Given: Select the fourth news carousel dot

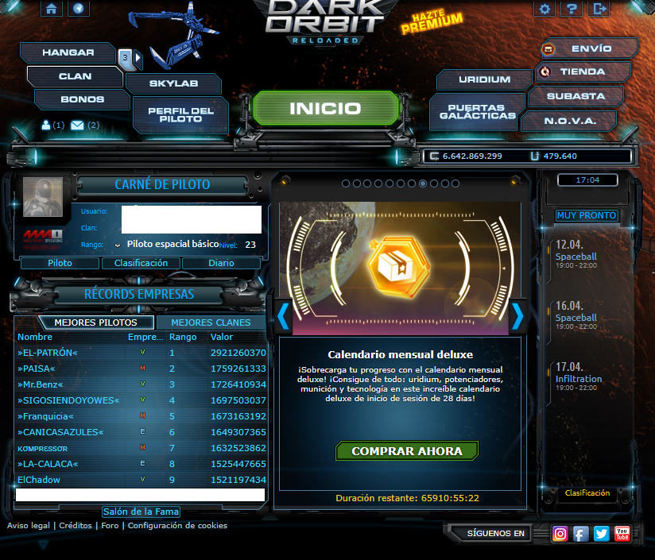Looking at the screenshot, I should coord(378,183).
